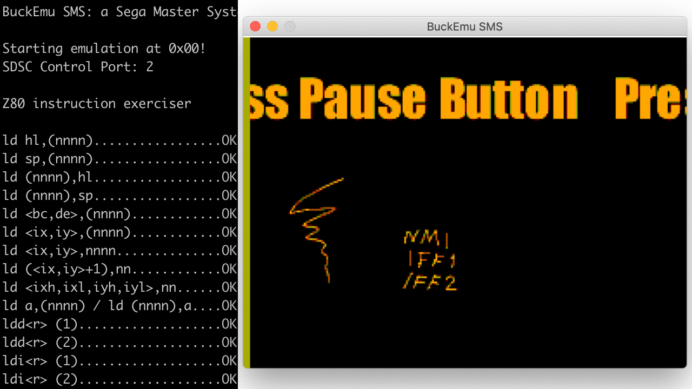Click the 'ld <ixh,ixl,iyh,iyl>,nn' result line

click(x=119, y=287)
